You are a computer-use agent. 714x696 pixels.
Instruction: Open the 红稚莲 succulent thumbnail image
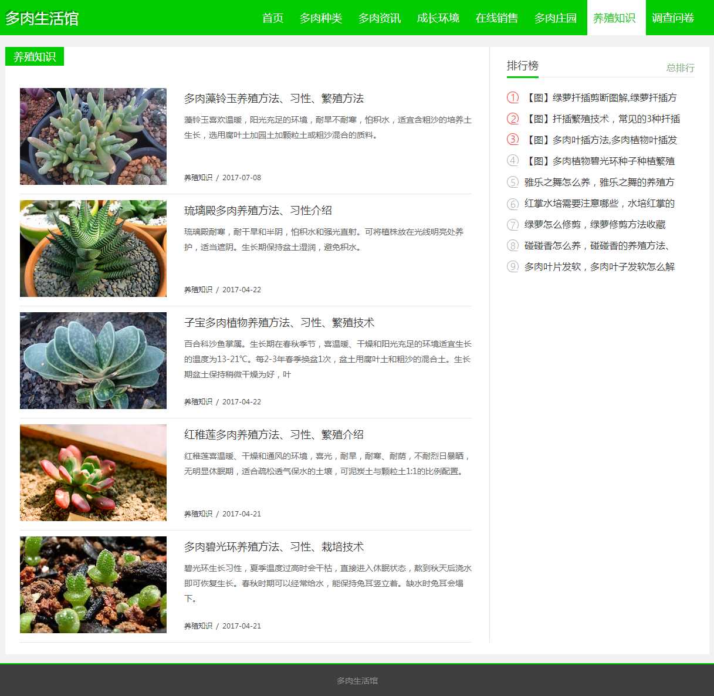(x=93, y=473)
